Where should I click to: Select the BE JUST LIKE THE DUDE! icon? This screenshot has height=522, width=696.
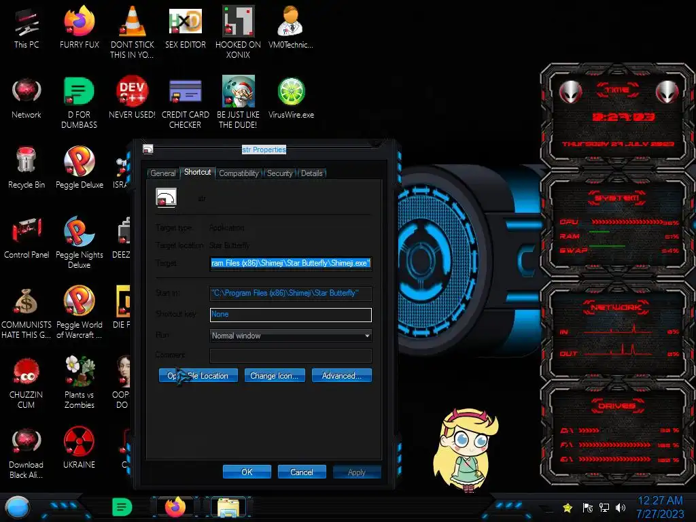(x=238, y=102)
